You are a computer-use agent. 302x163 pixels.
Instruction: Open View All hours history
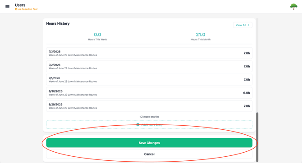pos(243,25)
